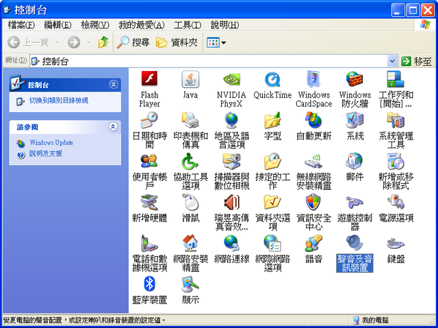
Task: Open Windows CardSpace icon
Action: pos(313,79)
